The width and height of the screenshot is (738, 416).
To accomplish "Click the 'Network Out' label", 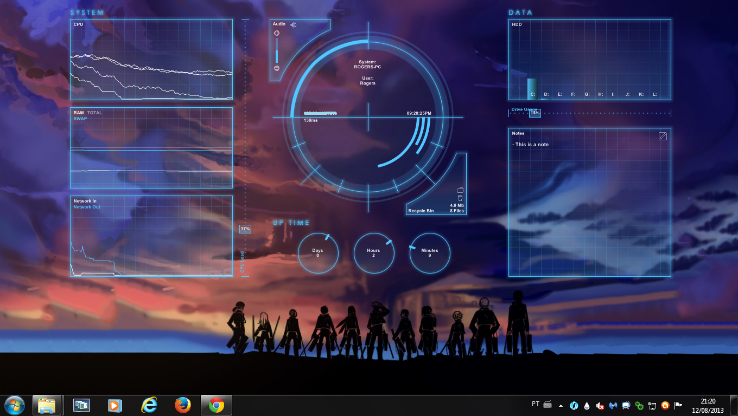I will (x=87, y=207).
